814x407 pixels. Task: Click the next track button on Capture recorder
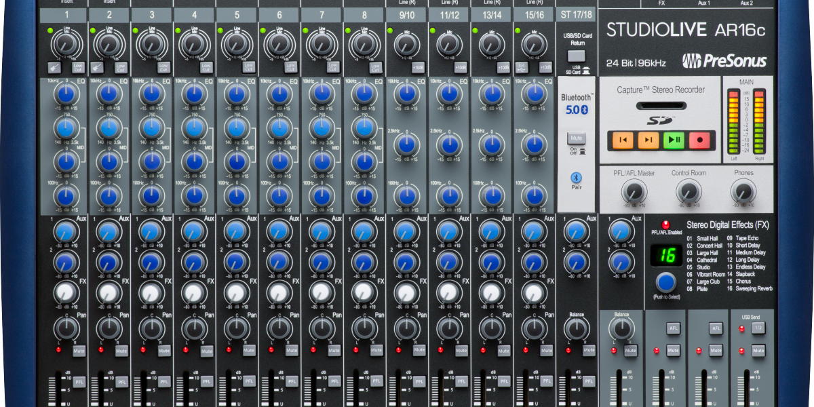[x=648, y=140]
